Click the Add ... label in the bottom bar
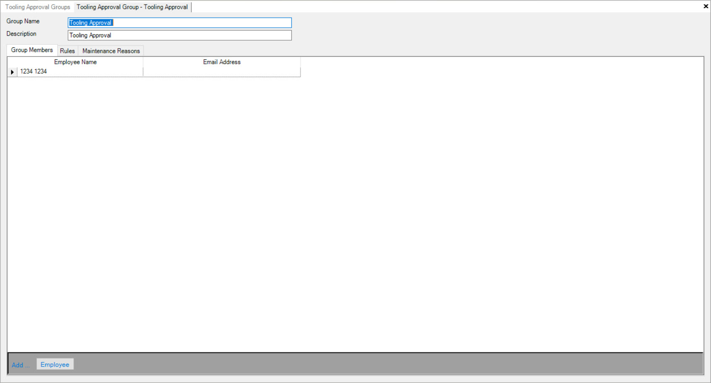 (x=20, y=365)
